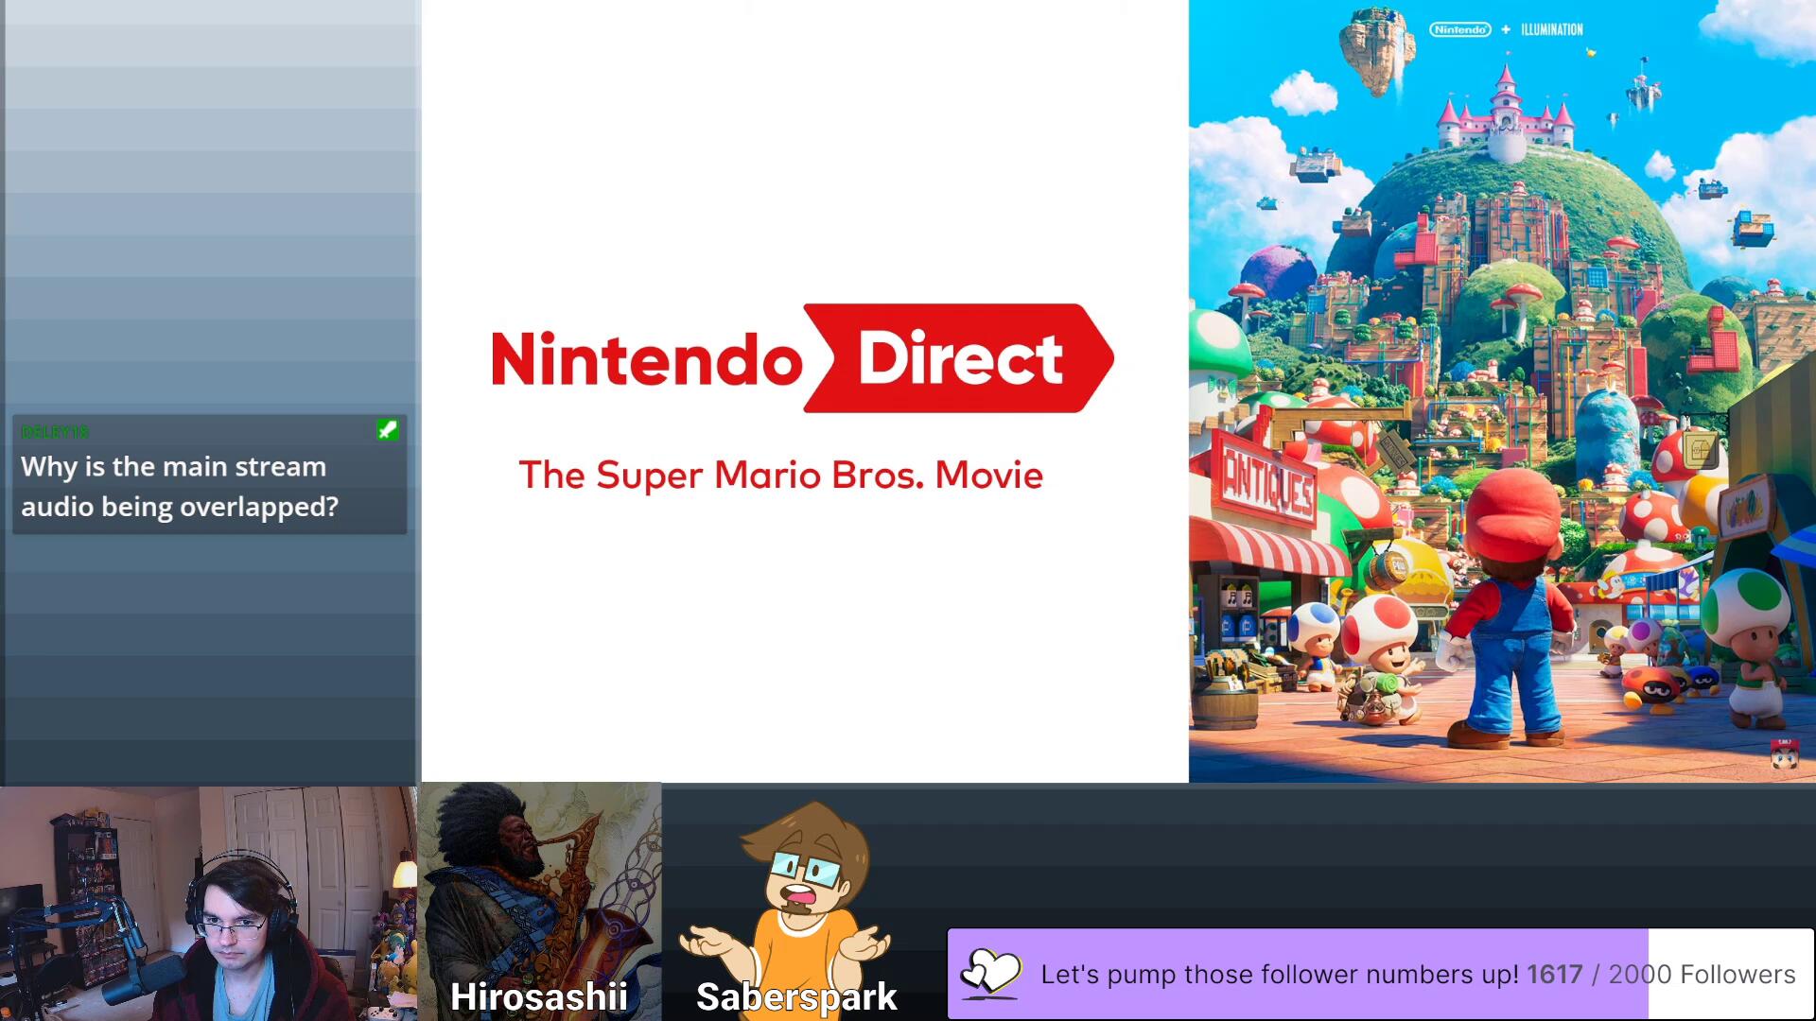Click the chat message about overlapped audio
Viewport: 1816px width, 1021px height.
180,487
